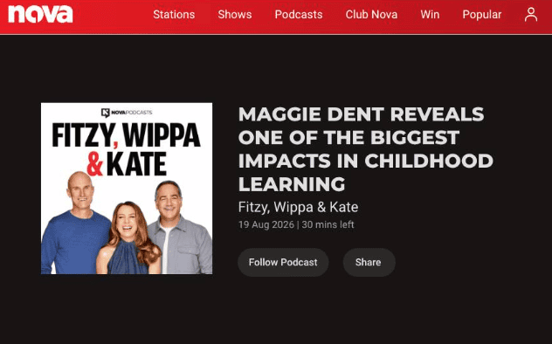Click the nova logo to go home

point(40,15)
